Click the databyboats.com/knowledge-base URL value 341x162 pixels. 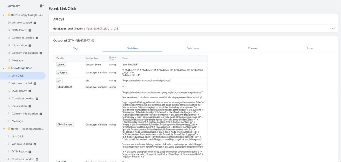(x=147, y=80)
